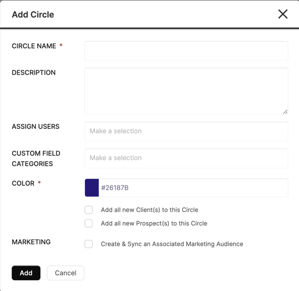Check Add all new Prospect(s) checkbox
Viewport: 299px width, 291px height.
coord(89,223)
